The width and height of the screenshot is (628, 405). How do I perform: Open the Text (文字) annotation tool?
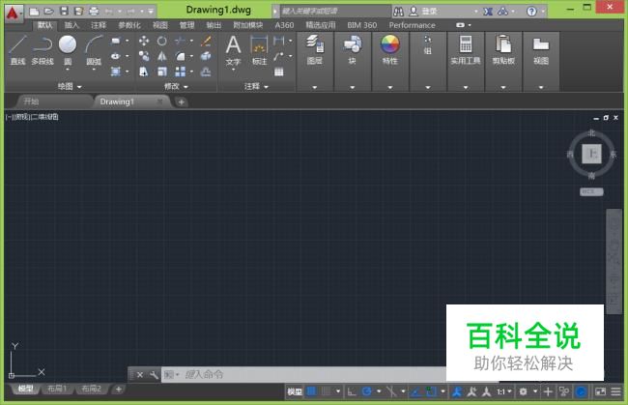tap(233, 48)
